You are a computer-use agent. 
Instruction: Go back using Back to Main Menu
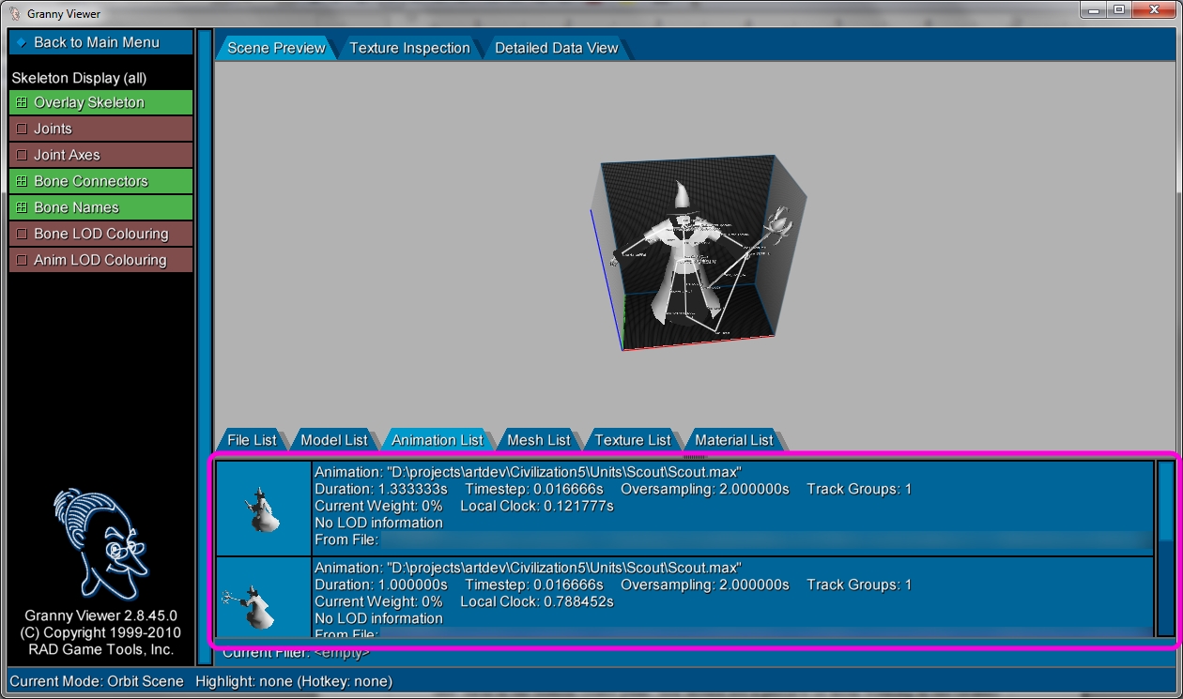(100, 42)
